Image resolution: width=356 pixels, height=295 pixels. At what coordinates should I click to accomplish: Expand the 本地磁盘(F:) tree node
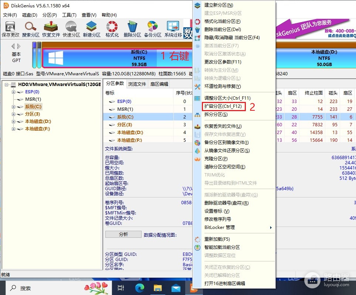(13, 129)
